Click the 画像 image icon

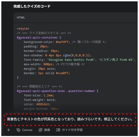click(x=40, y=130)
